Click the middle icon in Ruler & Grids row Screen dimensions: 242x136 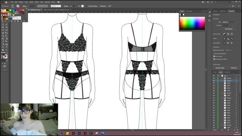click(x=228, y=34)
